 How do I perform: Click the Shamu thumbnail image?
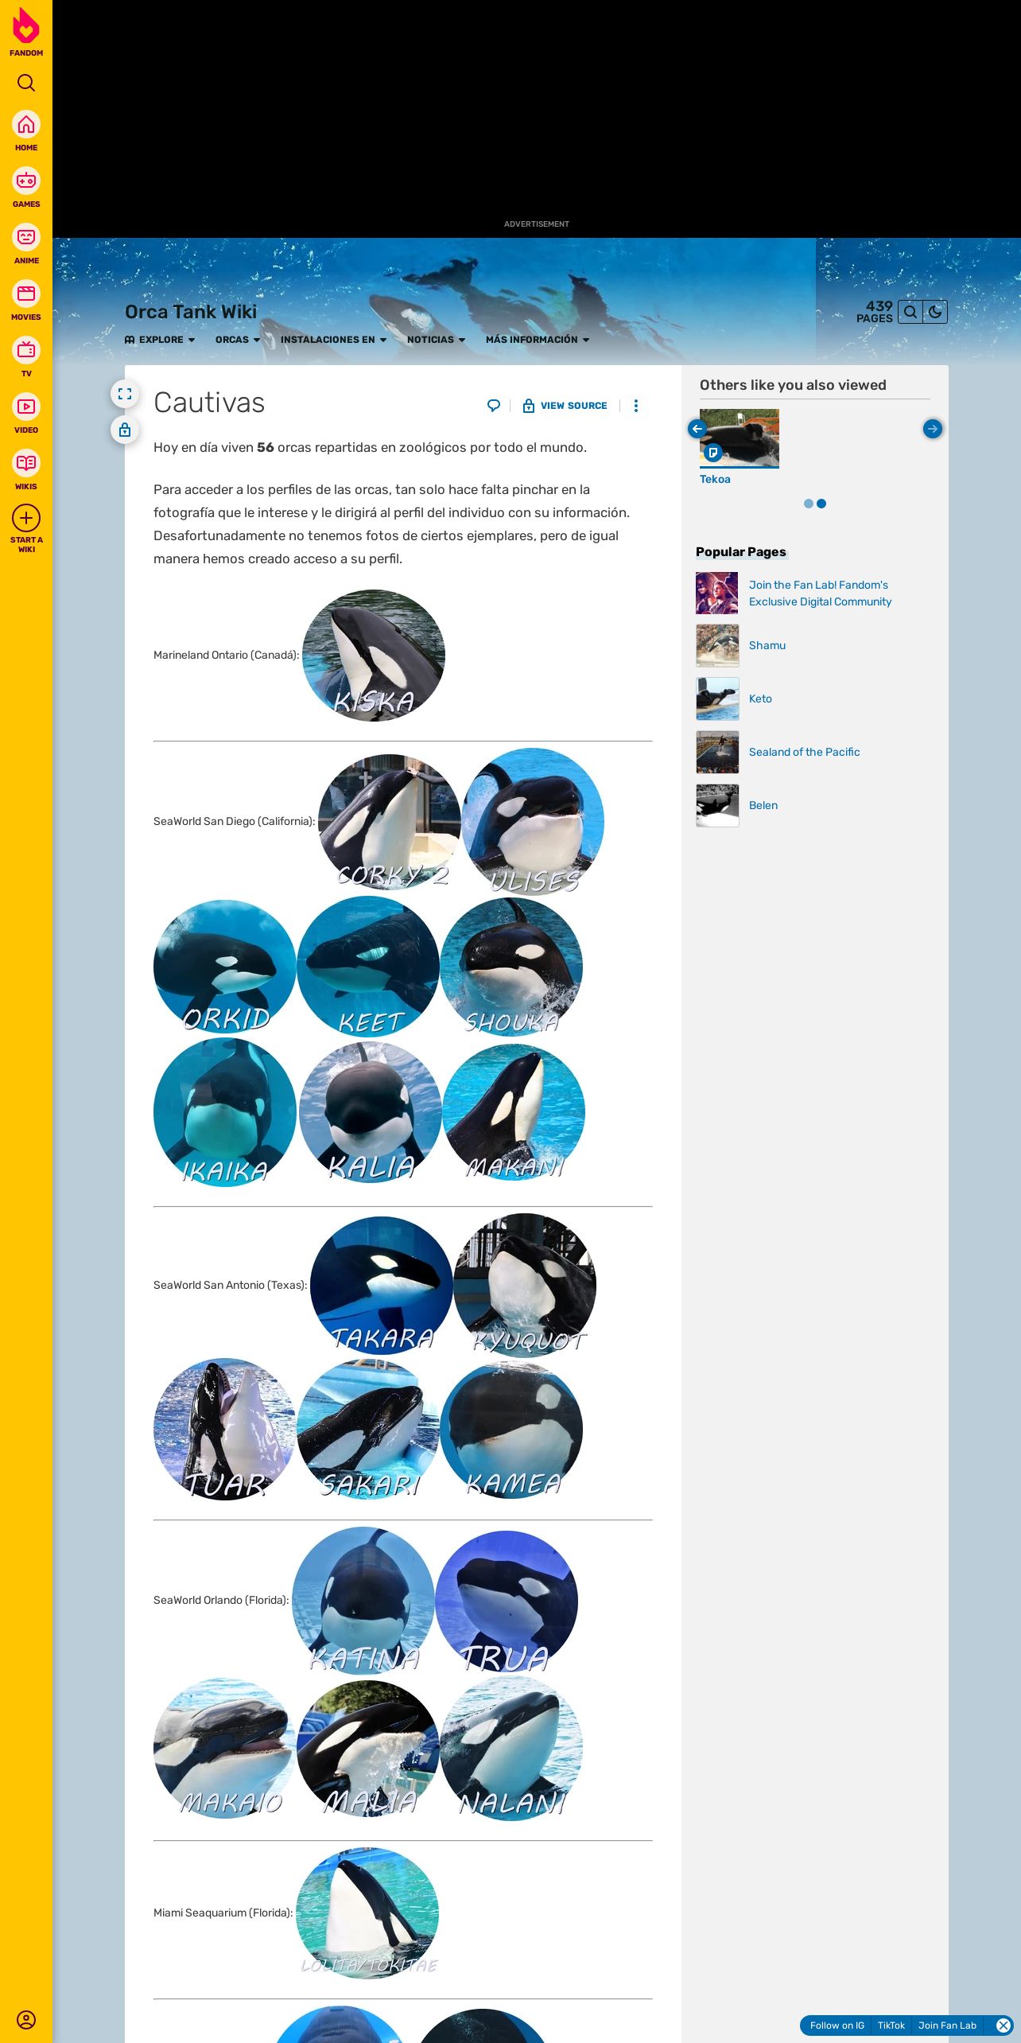[x=717, y=645]
